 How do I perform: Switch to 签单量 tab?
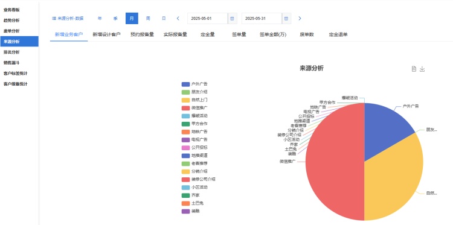tap(239, 34)
